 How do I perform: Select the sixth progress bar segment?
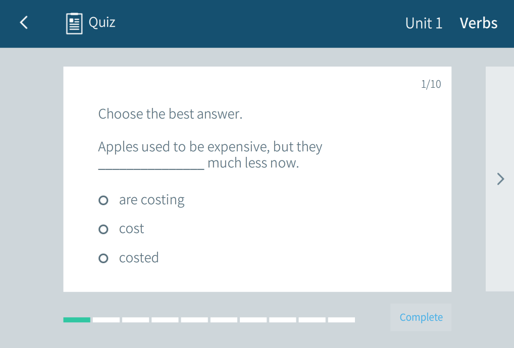[224, 320]
